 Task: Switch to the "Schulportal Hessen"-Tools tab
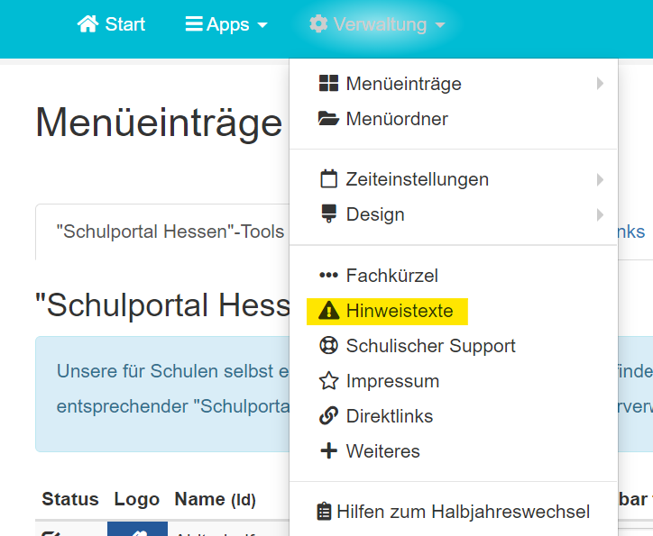click(x=170, y=232)
